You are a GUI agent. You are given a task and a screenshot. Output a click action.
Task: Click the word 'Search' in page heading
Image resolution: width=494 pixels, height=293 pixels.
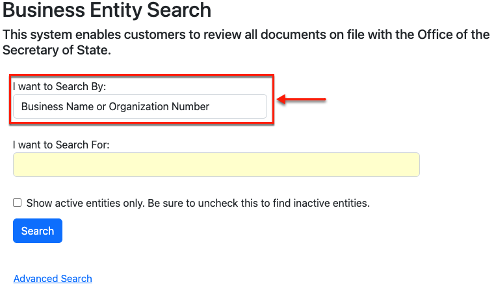click(179, 10)
